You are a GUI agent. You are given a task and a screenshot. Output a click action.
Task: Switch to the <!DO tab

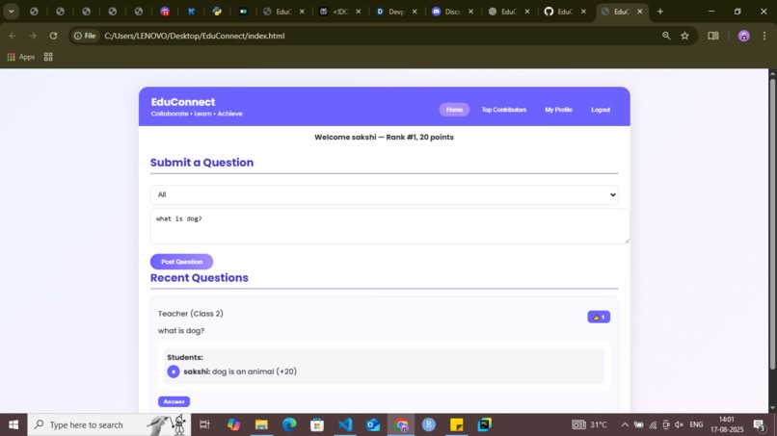tap(335, 12)
